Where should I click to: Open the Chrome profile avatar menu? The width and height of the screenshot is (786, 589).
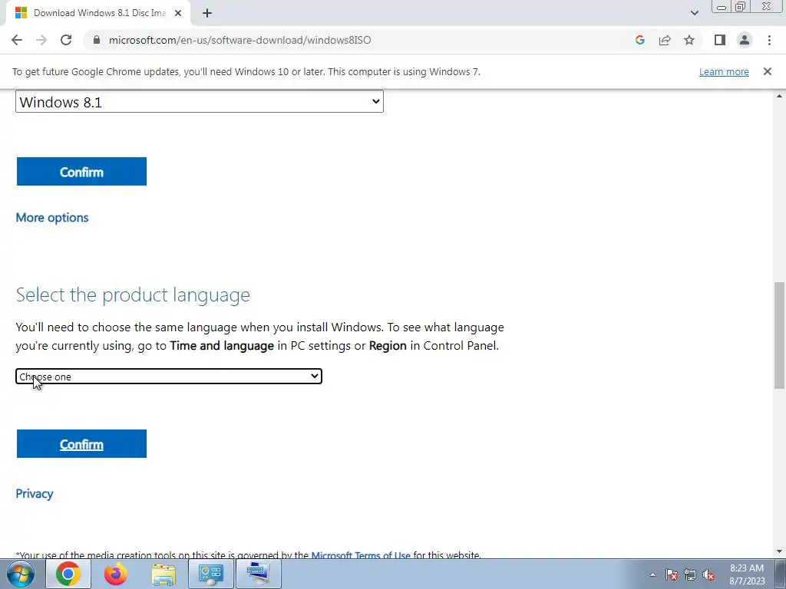tap(745, 40)
